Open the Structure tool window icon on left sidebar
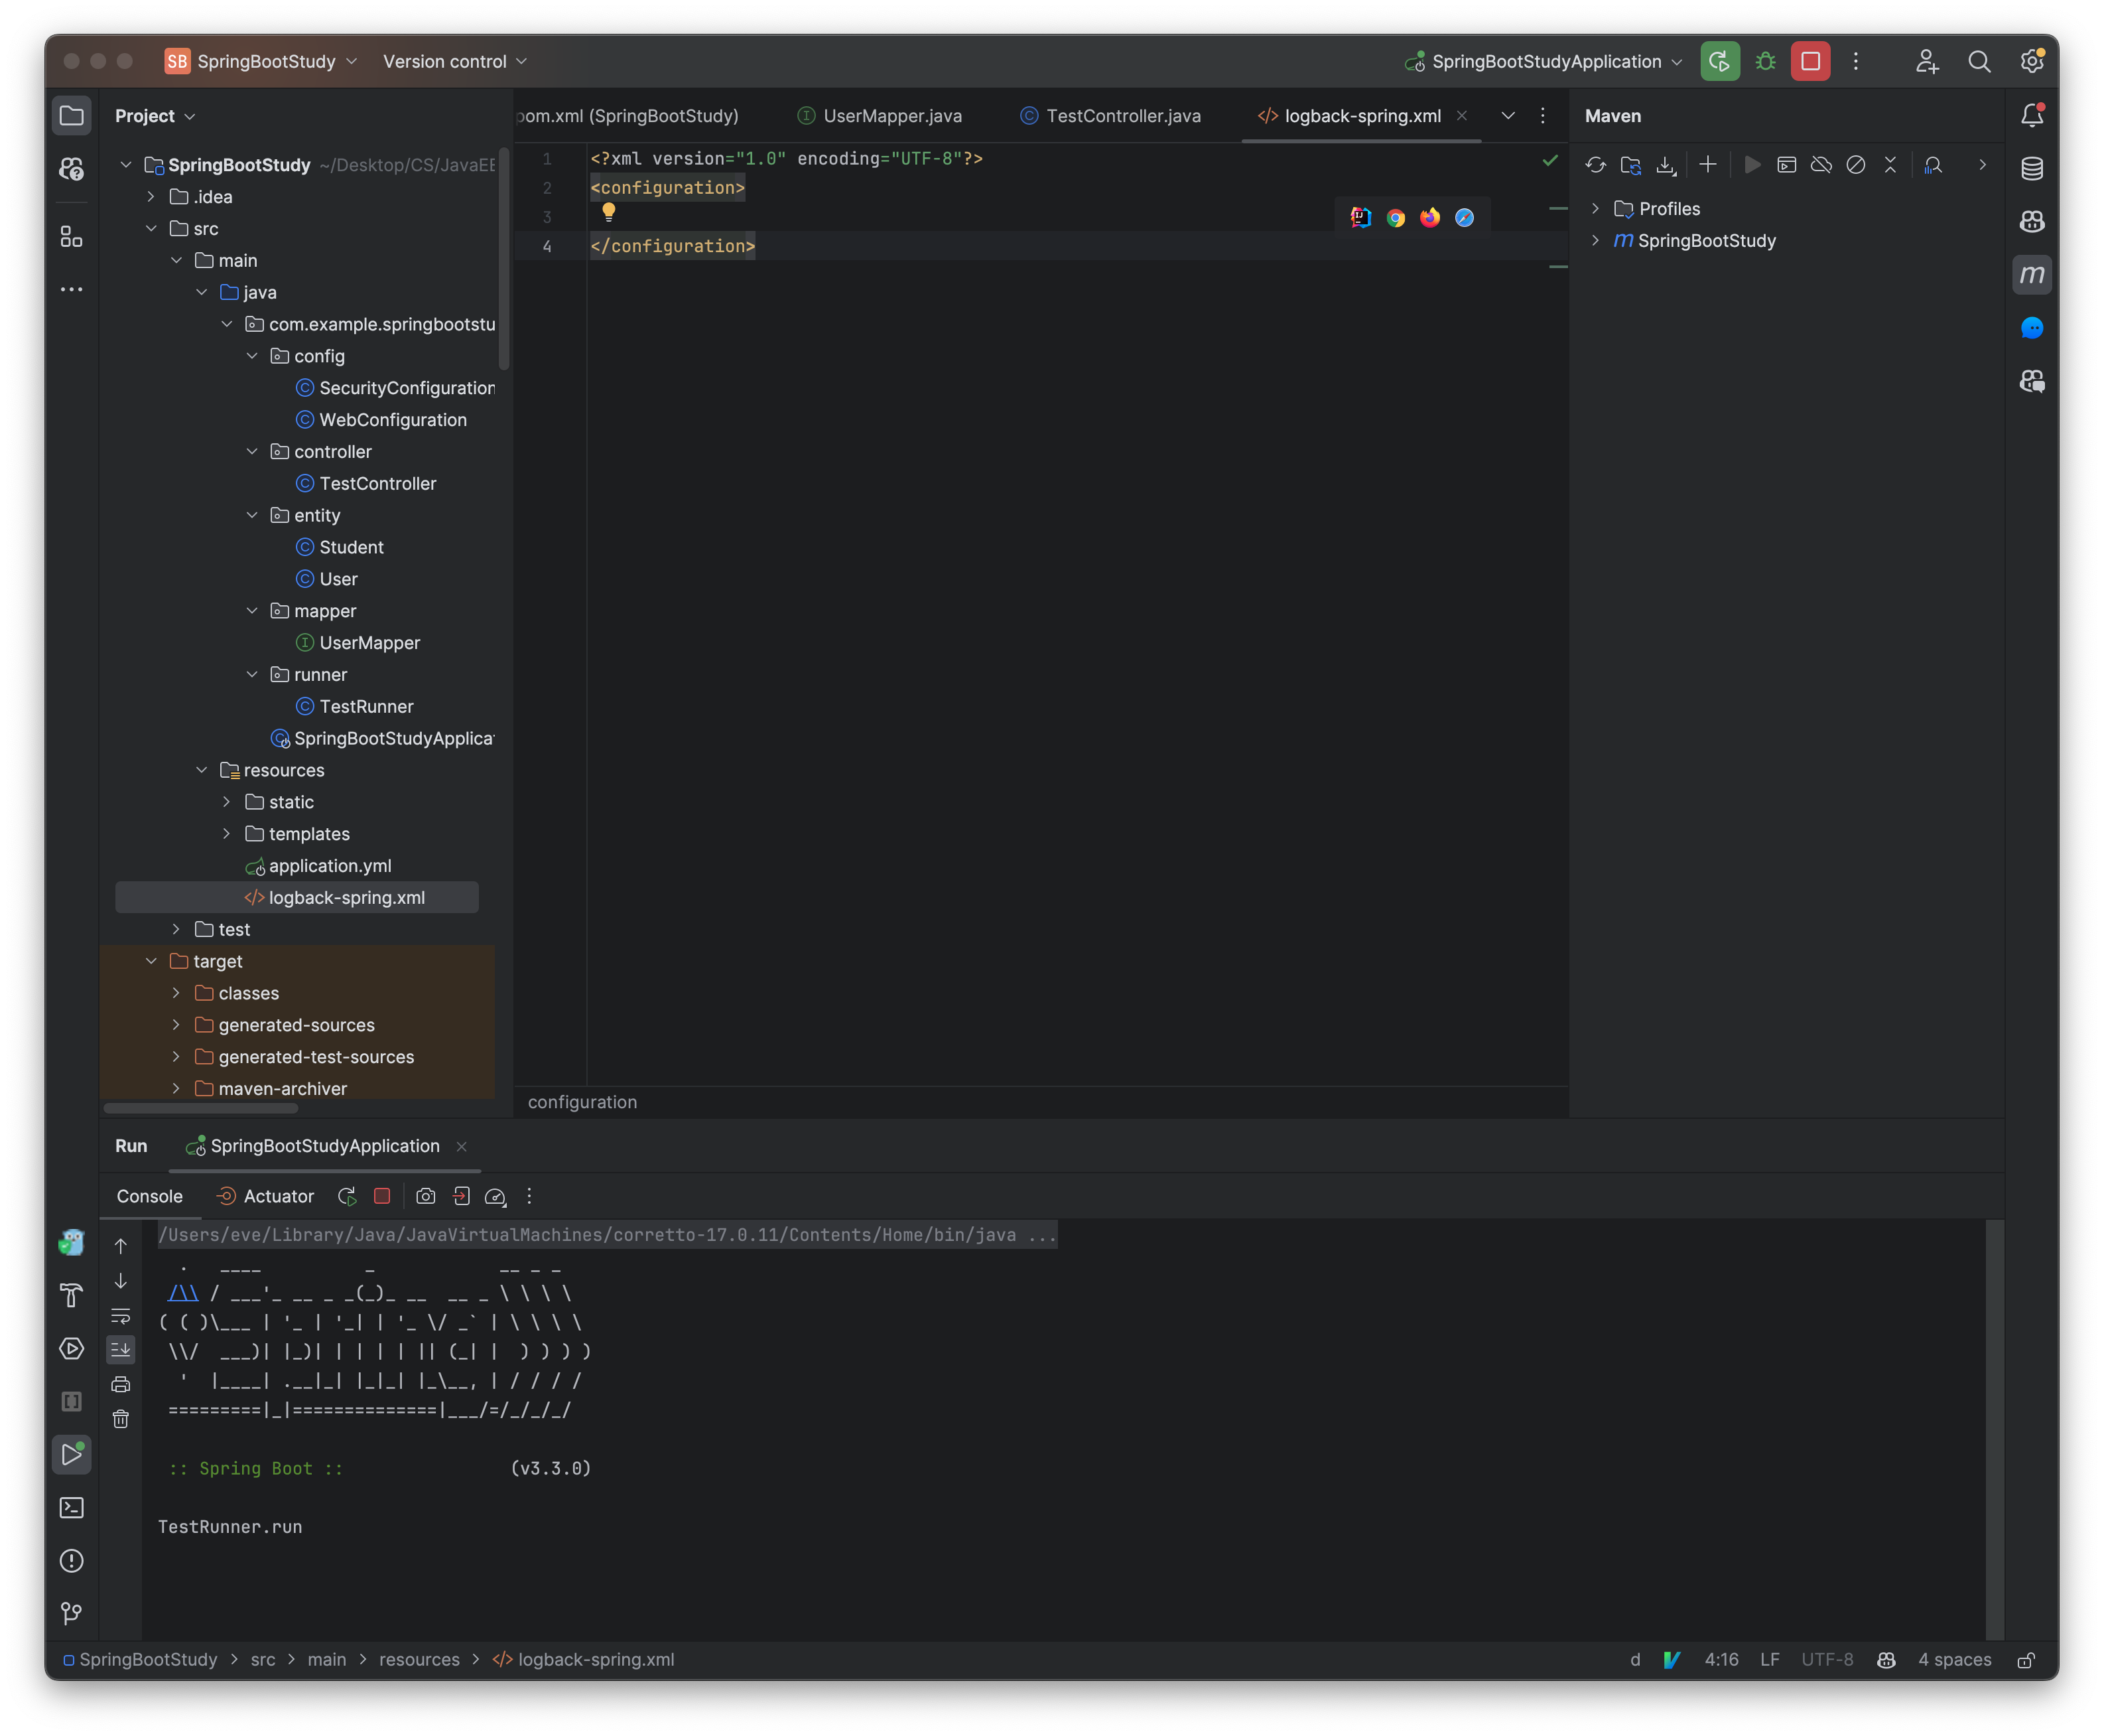 pos(71,237)
